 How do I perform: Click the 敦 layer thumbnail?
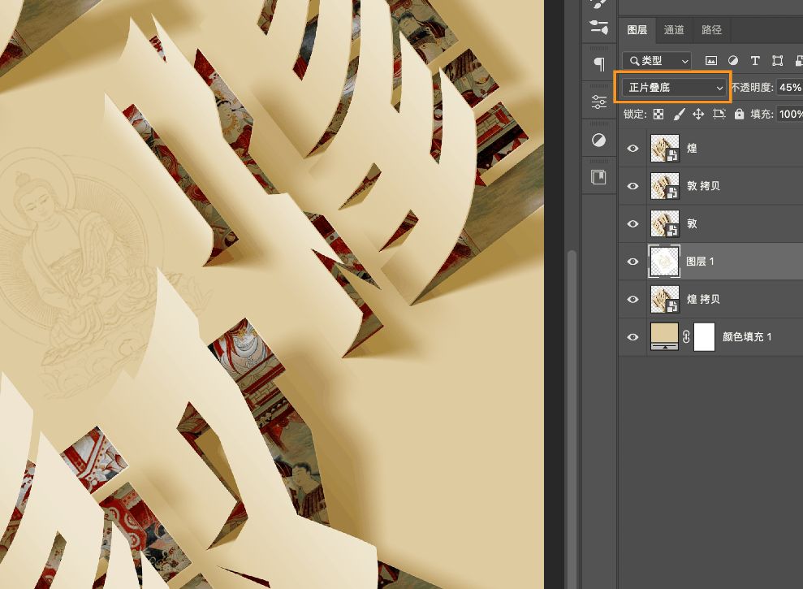tap(665, 224)
